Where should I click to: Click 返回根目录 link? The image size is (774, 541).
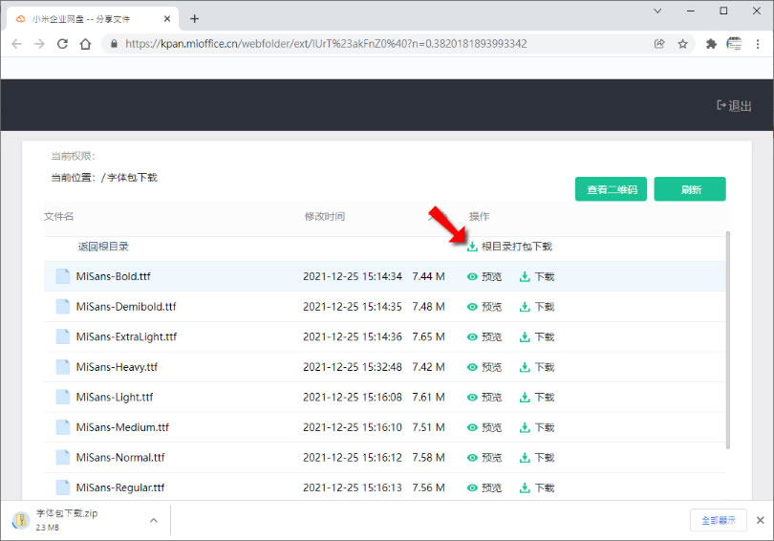click(103, 247)
